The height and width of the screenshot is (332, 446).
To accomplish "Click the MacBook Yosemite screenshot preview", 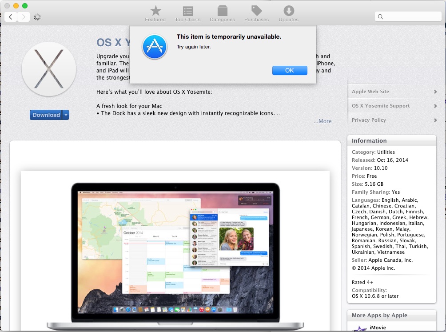I will coord(175,251).
